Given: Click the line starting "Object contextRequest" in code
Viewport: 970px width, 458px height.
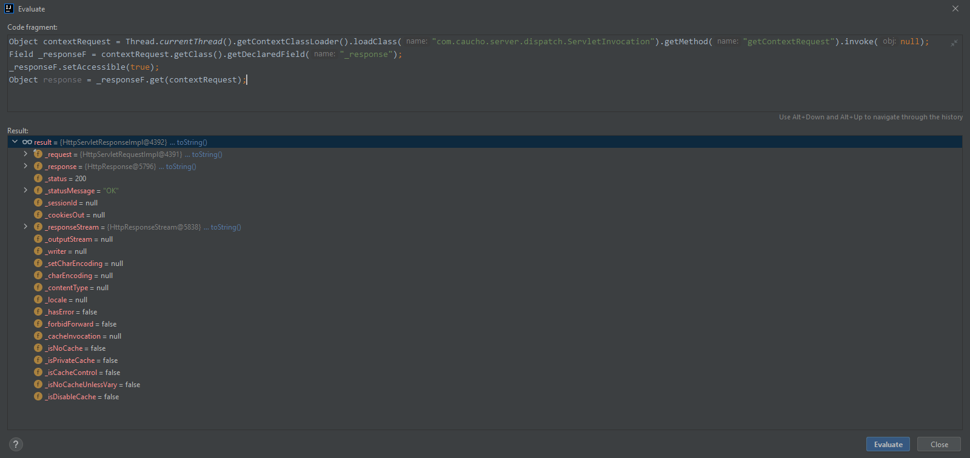Looking at the screenshot, I should click(469, 42).
